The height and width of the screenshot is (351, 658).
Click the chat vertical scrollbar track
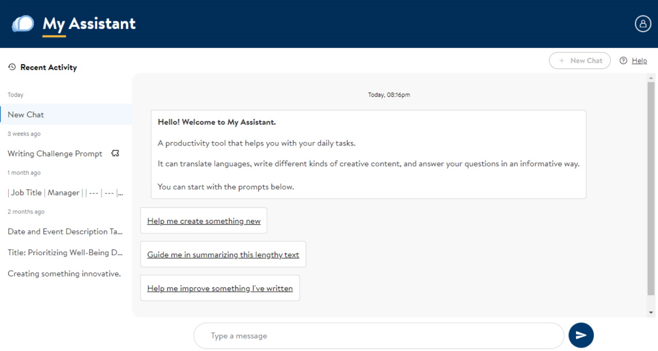coord(650,191)
